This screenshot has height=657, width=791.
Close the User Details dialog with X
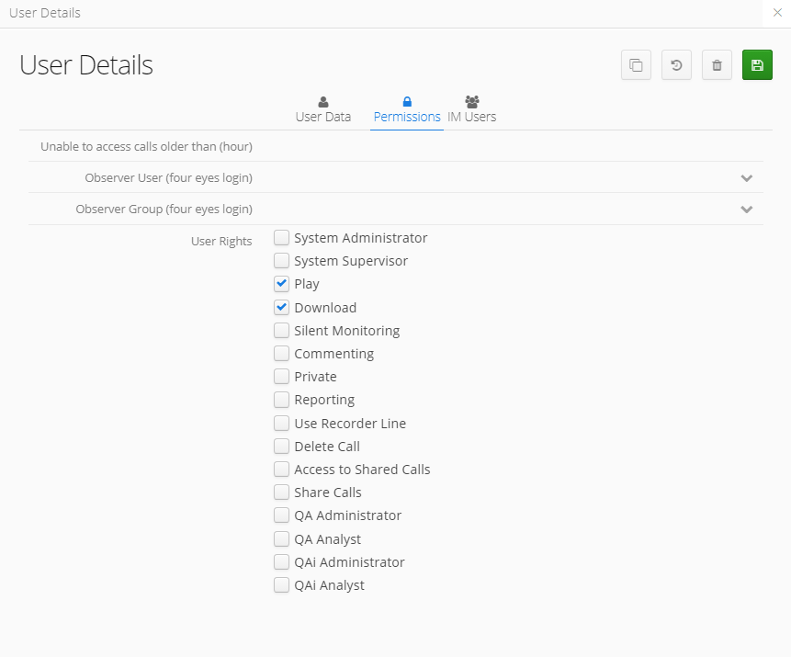(777, 13)
